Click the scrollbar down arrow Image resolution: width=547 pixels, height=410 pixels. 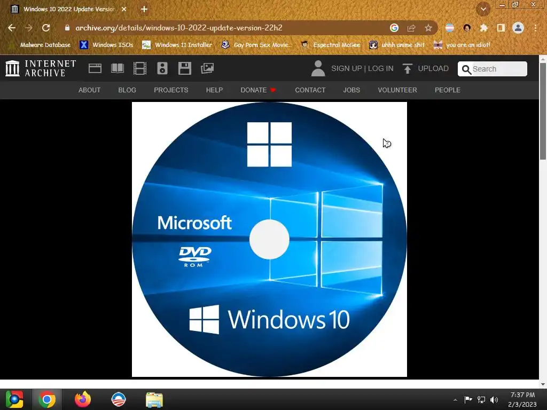point(543,384)
